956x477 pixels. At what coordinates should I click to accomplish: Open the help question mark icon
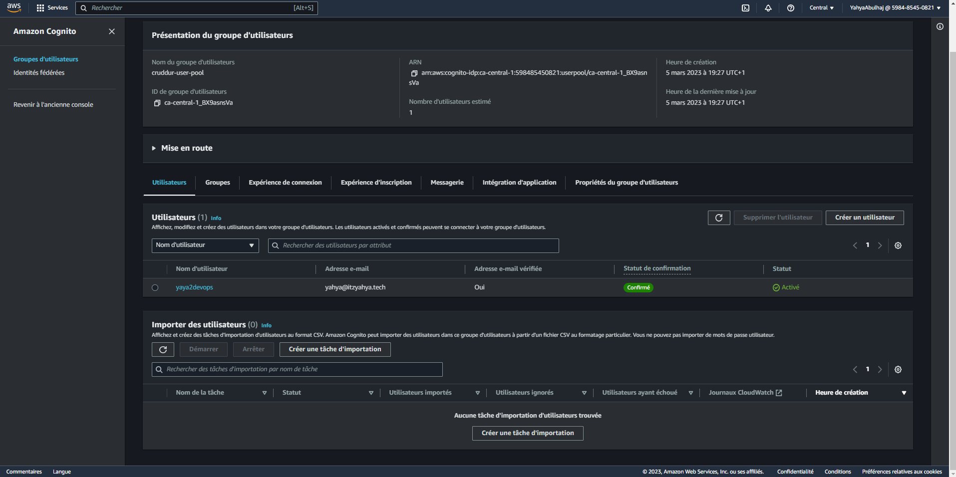pos(791,8)
